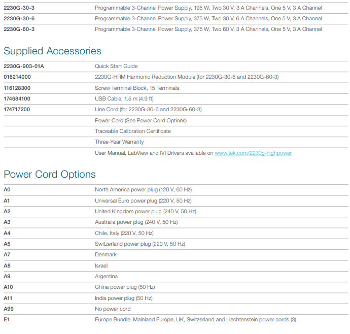Viewport: 350px width, 334px height.
Task: Click Switzerland power plug description
Action: [x=140, y=244]
